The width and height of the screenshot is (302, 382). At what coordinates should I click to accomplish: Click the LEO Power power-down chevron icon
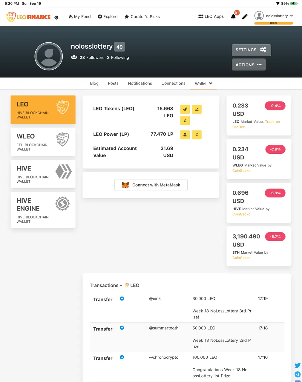point(197,135)
